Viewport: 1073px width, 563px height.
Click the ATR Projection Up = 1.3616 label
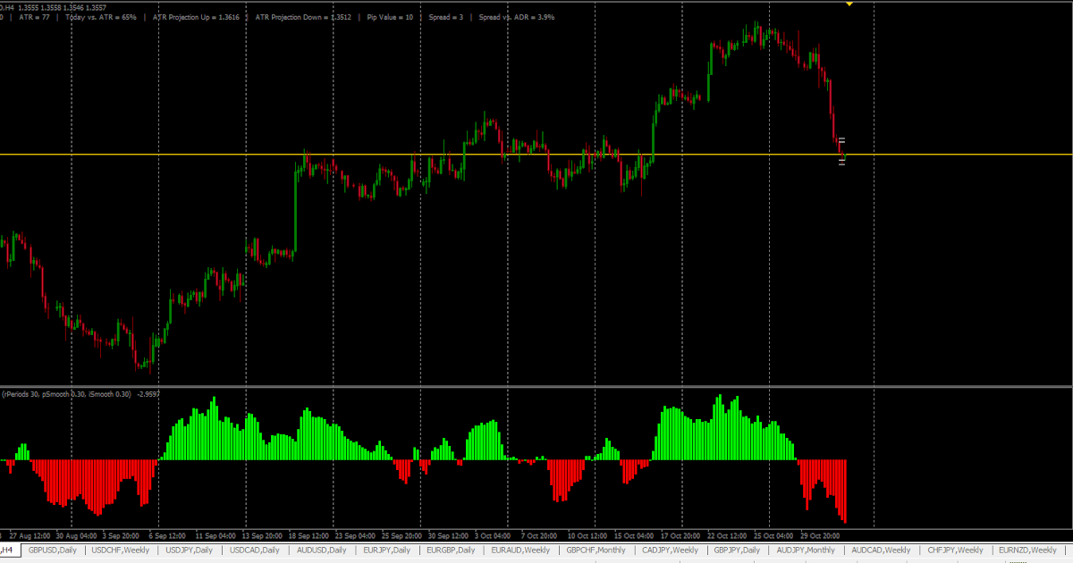[x=196, y=17]
